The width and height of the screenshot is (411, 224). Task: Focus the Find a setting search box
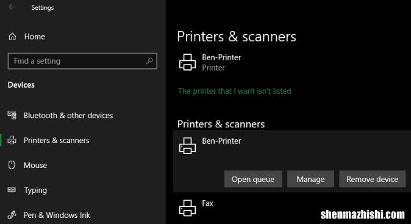coord(82,61)
